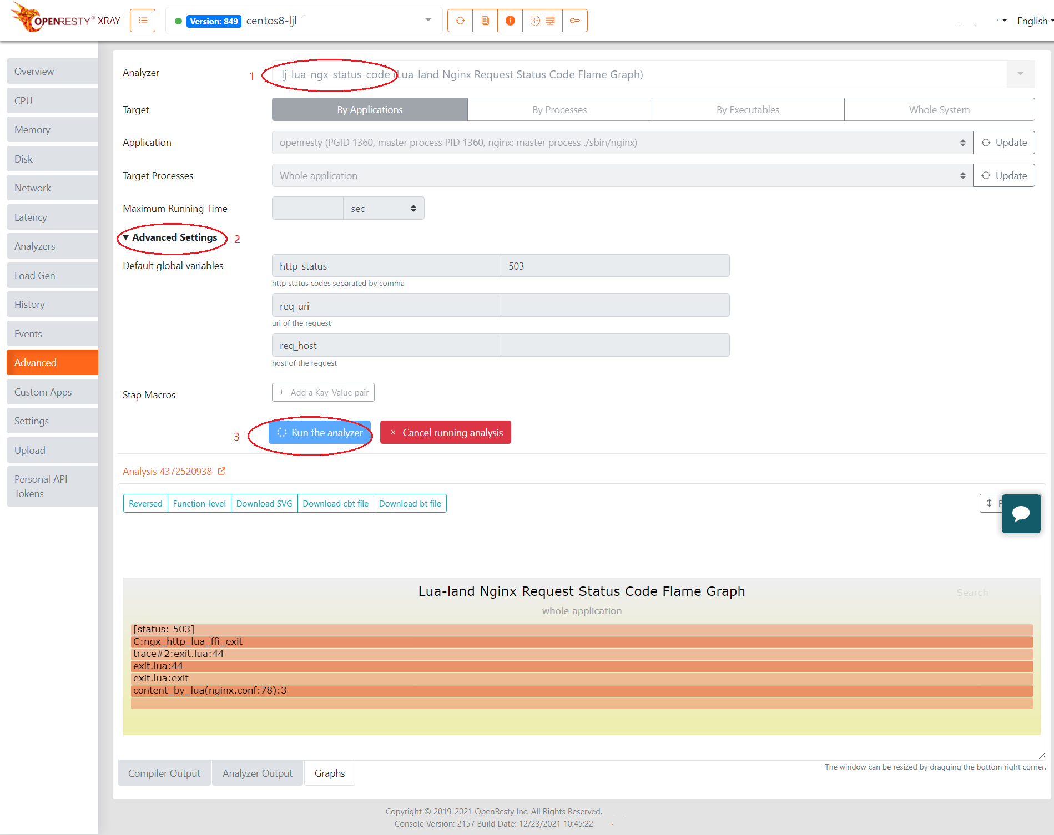The height and width of the screenshot is (835, 1054).
Task: Select Whole System target mode
Action: coord(939,109)
